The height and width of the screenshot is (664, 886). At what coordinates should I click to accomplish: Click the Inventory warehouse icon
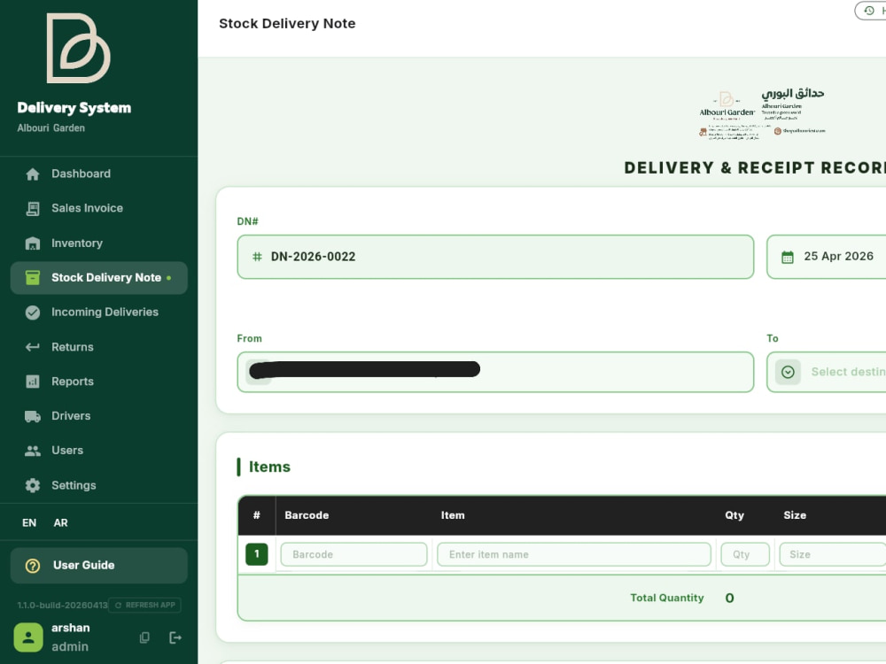[33, 243]
